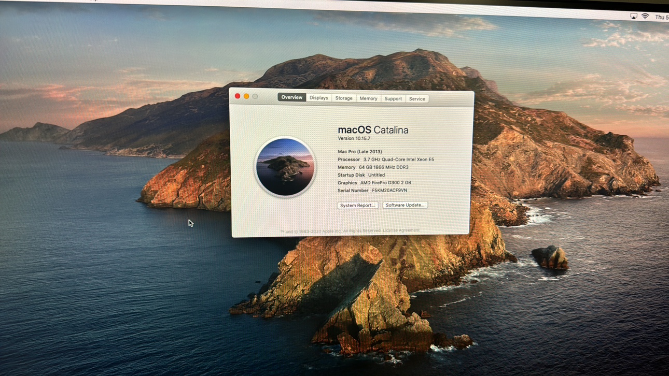Go to the Support tab
669x376 pixels.
coord(393,99)
